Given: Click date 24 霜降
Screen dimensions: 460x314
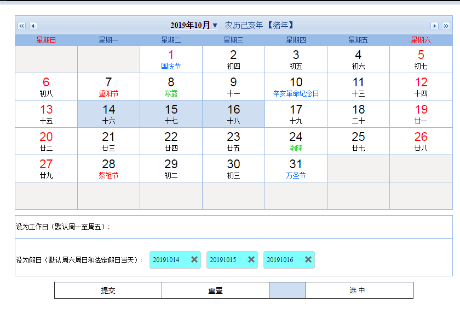Looking at the screenshot, I should [x=296, y=141].
